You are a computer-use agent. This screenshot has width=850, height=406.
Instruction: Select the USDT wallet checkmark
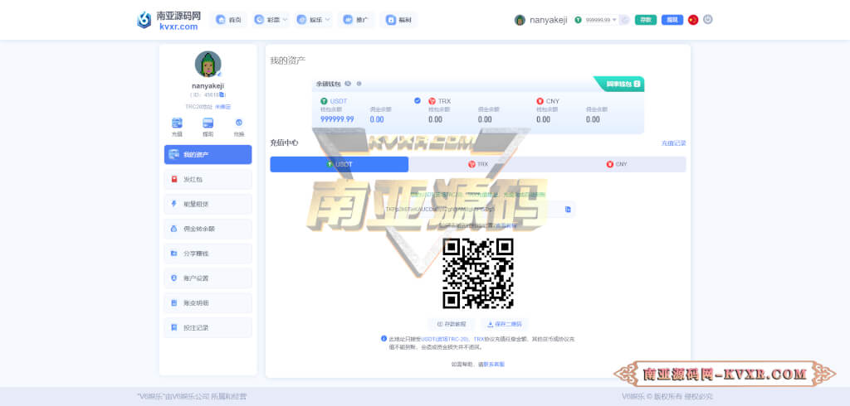[418, 100]
